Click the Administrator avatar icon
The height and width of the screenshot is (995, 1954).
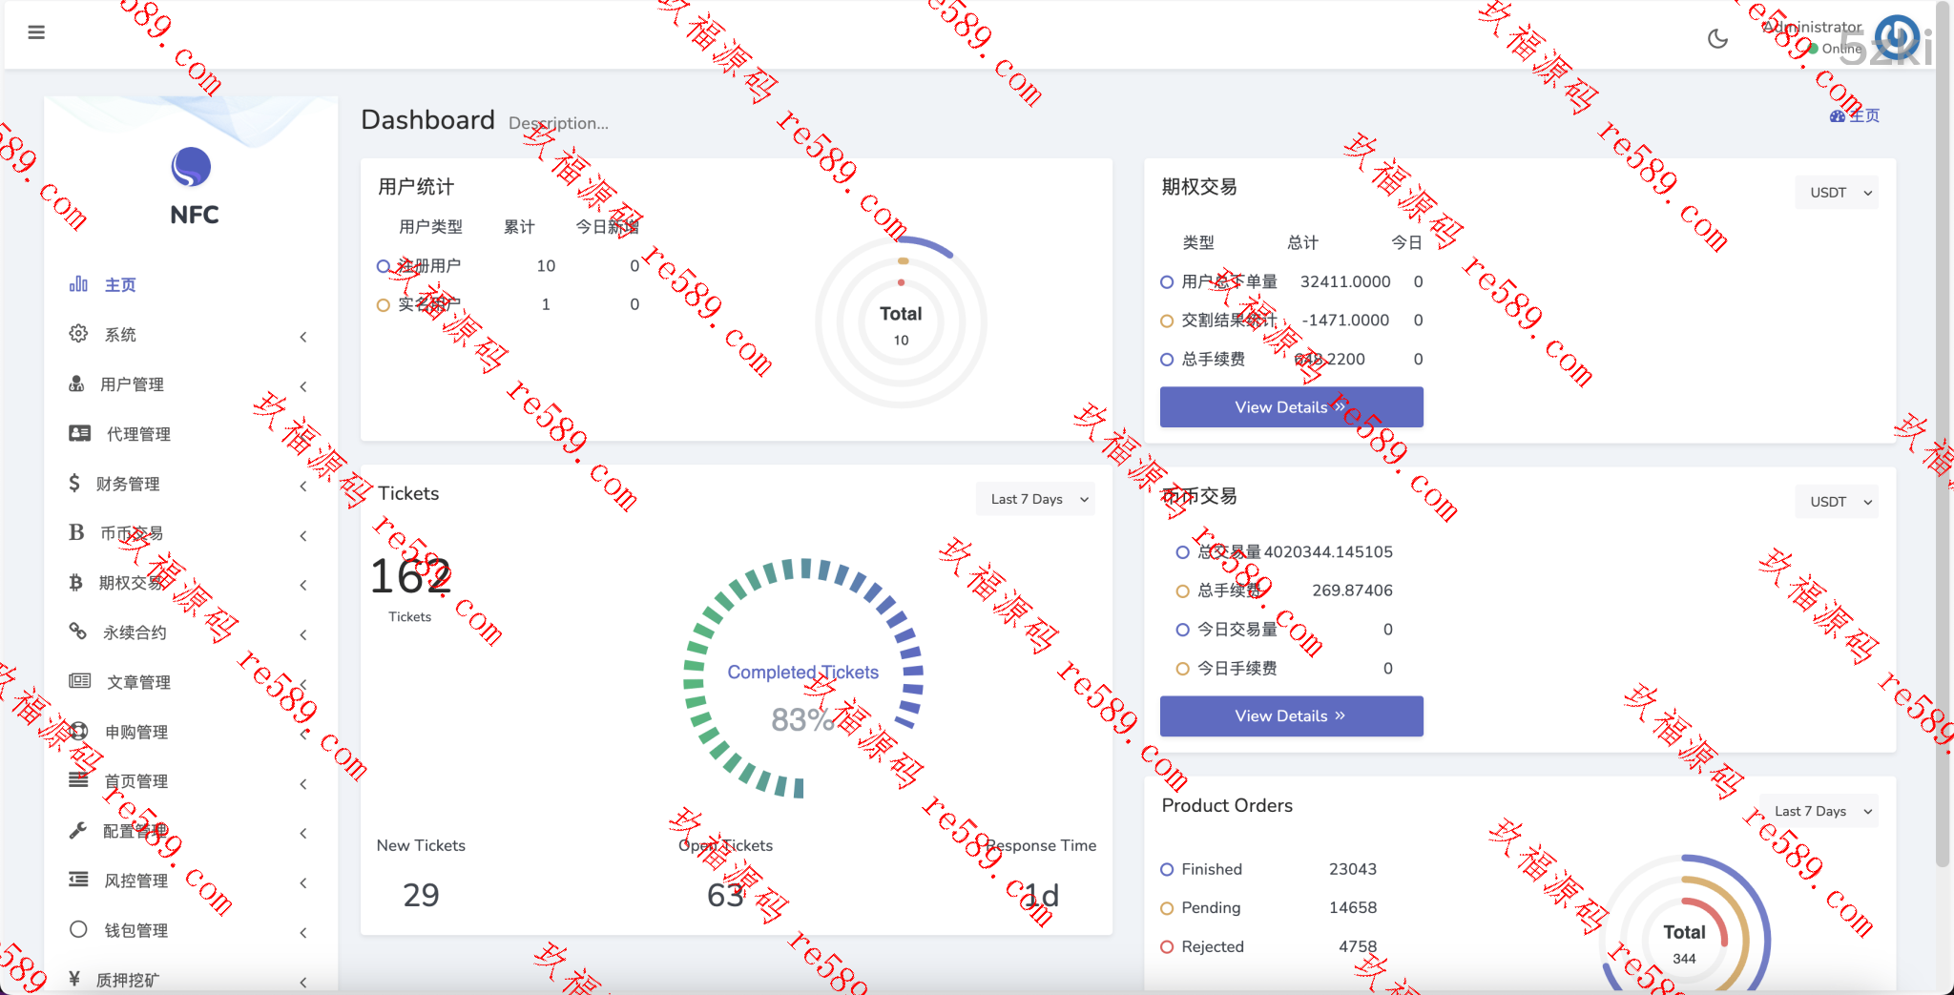(1896, 37)
